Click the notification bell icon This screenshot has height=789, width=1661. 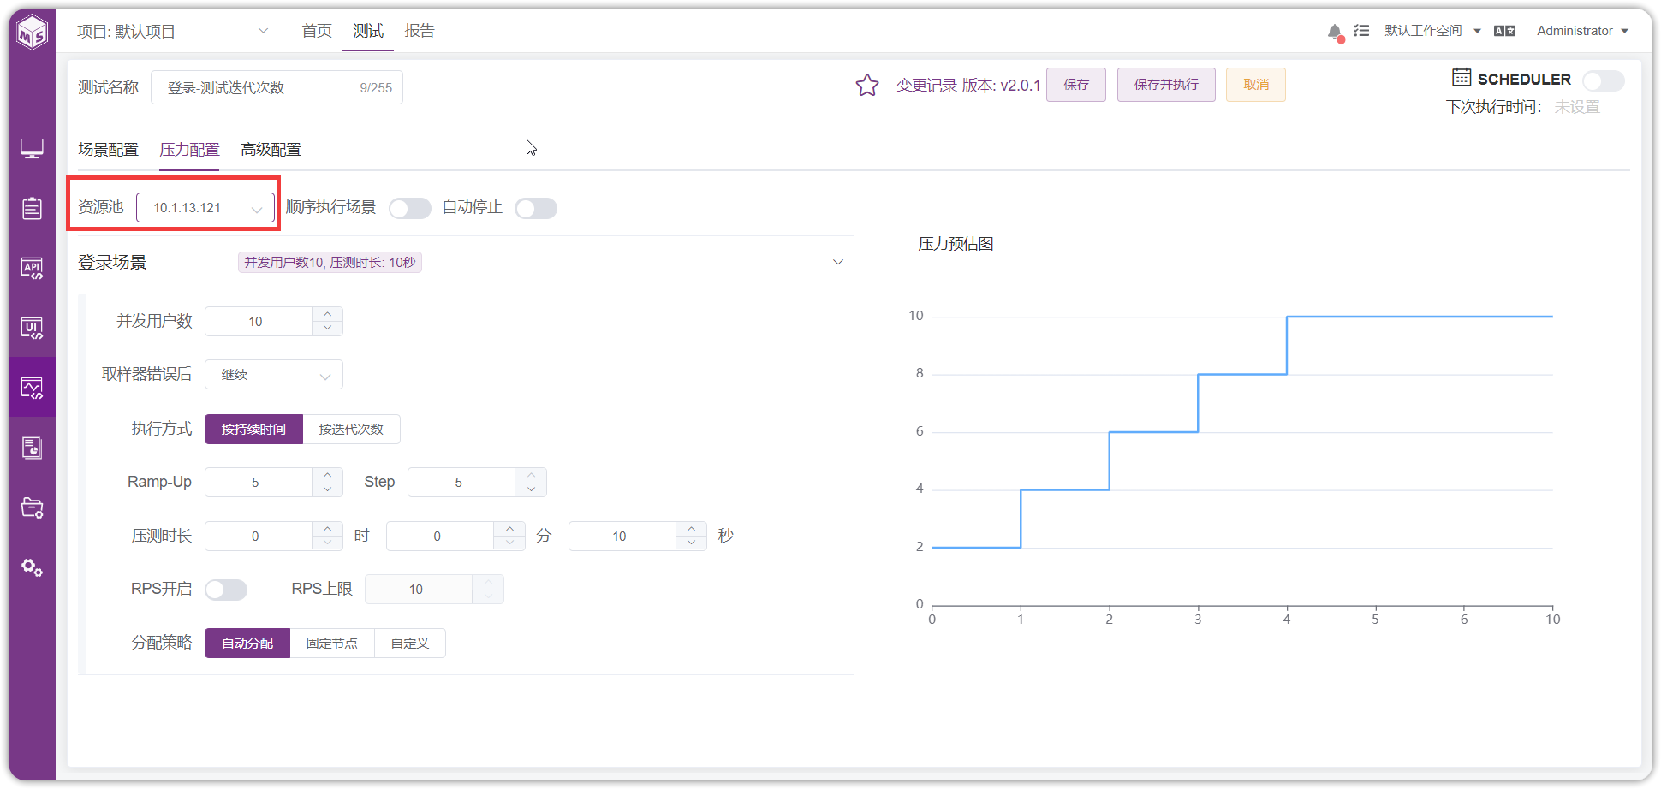(x=1334, y=32)
